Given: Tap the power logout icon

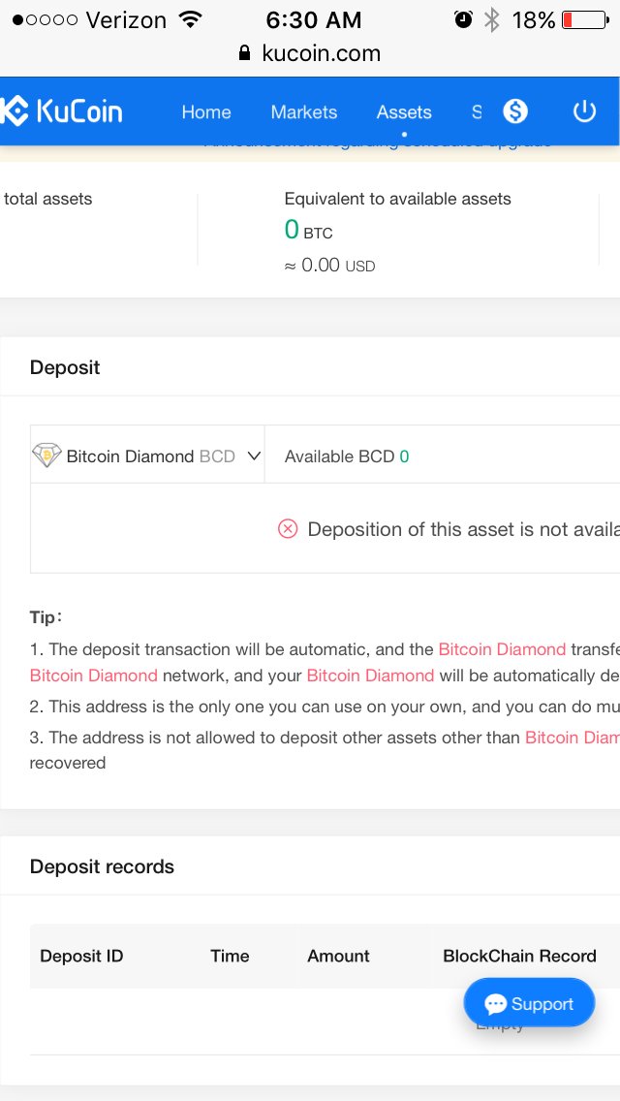Looking at the screenshot, I should tap(584, 110).
